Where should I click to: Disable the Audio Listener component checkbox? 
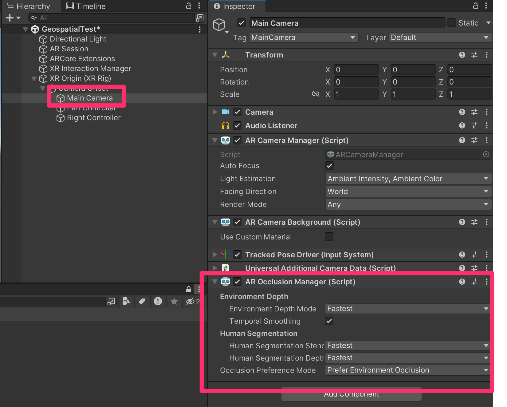pyautogui.click(x=237, y=125)
